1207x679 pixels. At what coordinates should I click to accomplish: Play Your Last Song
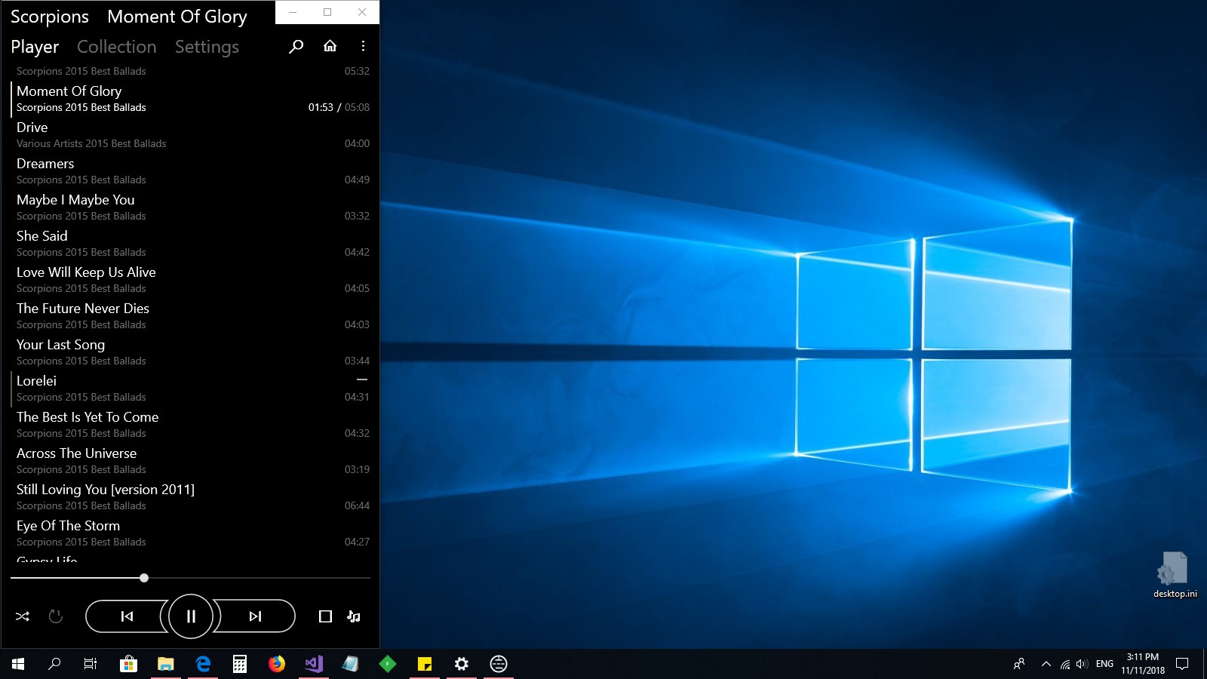(61, 345)
